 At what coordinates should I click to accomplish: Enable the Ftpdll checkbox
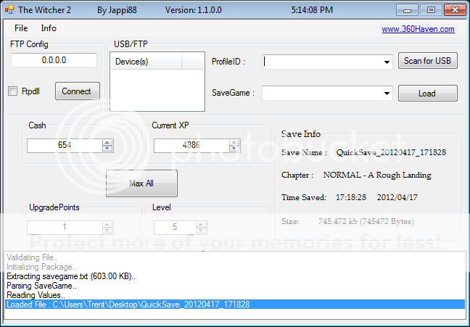pos(12,91)
